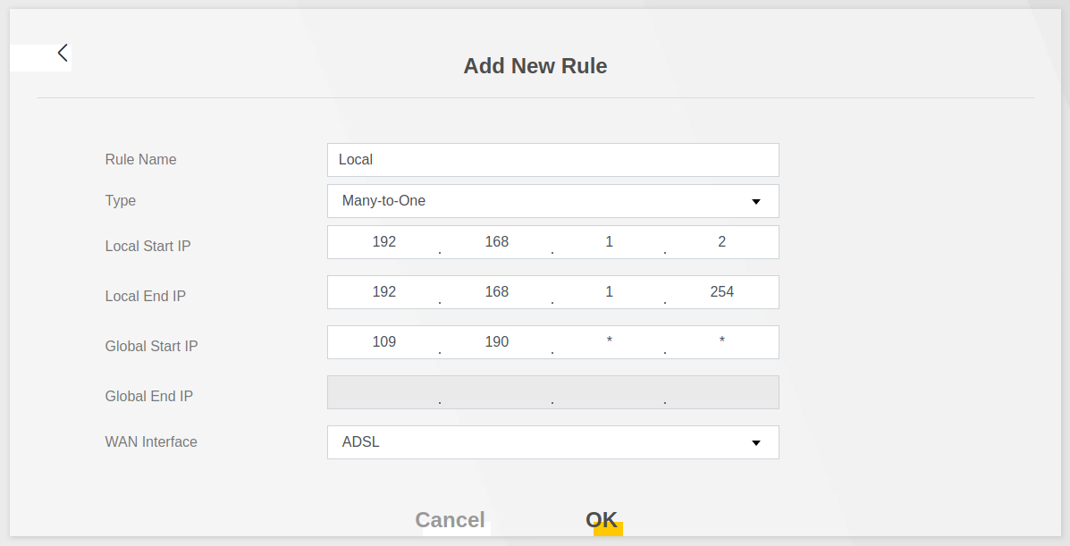This screenshot has width=1070, height=546.
Task: Click Global Start IP first octet 109
Action: pos(384,342)
